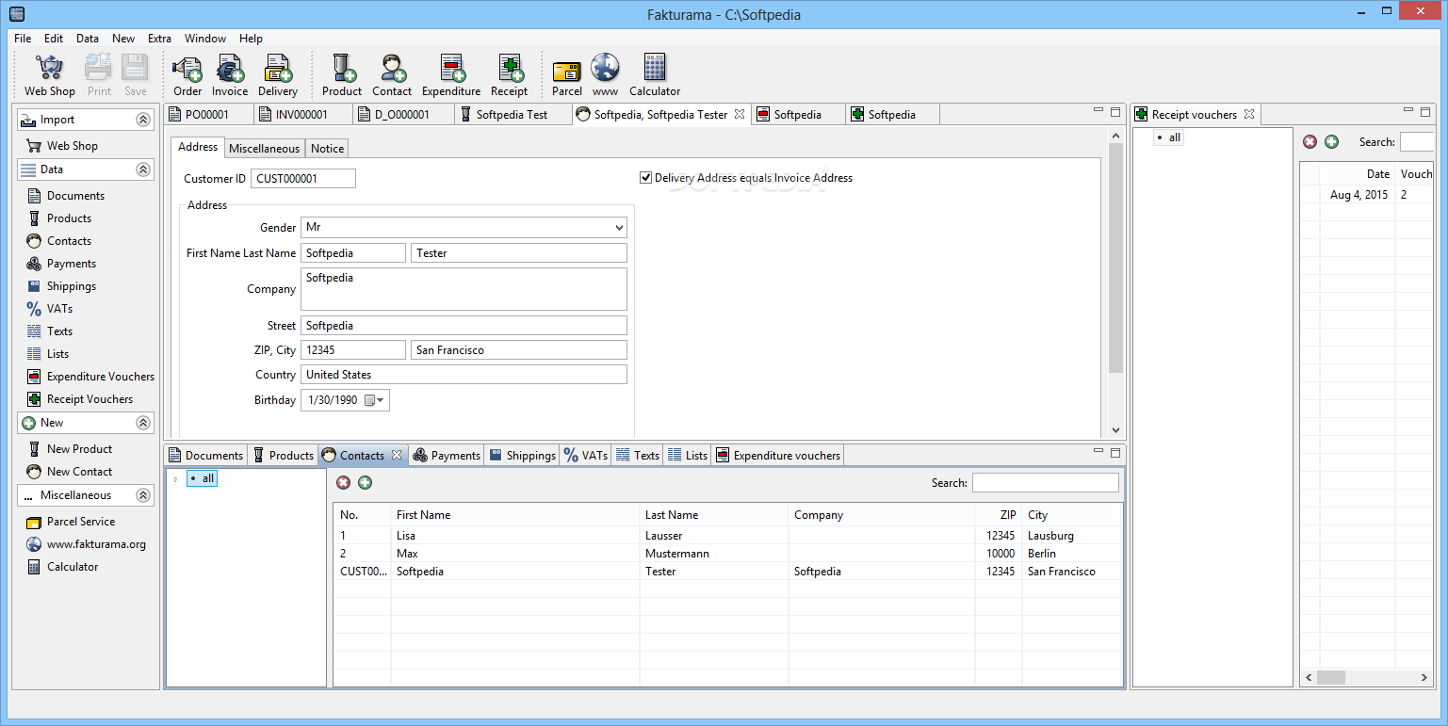Launch the Calculator from toolbar

click(655, 75)
